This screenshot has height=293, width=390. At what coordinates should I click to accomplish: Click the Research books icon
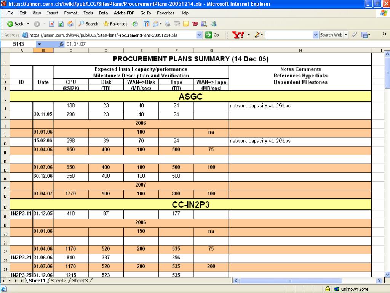click(204, 24)
